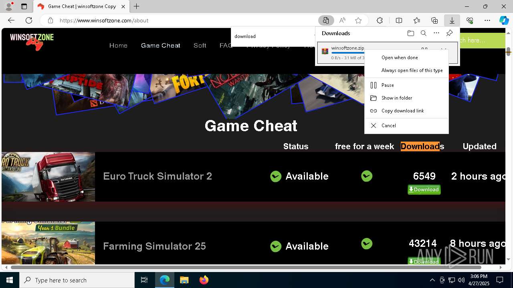View site information lock icon
This screenshot has width=513, height=288.
[50, 20]
